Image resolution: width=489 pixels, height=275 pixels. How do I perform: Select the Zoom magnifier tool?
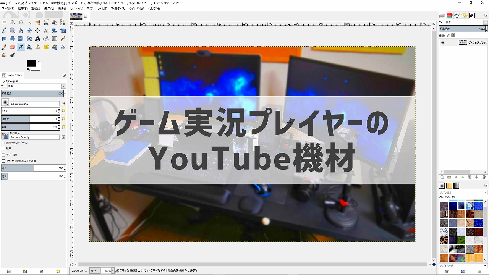coord(12,31)
